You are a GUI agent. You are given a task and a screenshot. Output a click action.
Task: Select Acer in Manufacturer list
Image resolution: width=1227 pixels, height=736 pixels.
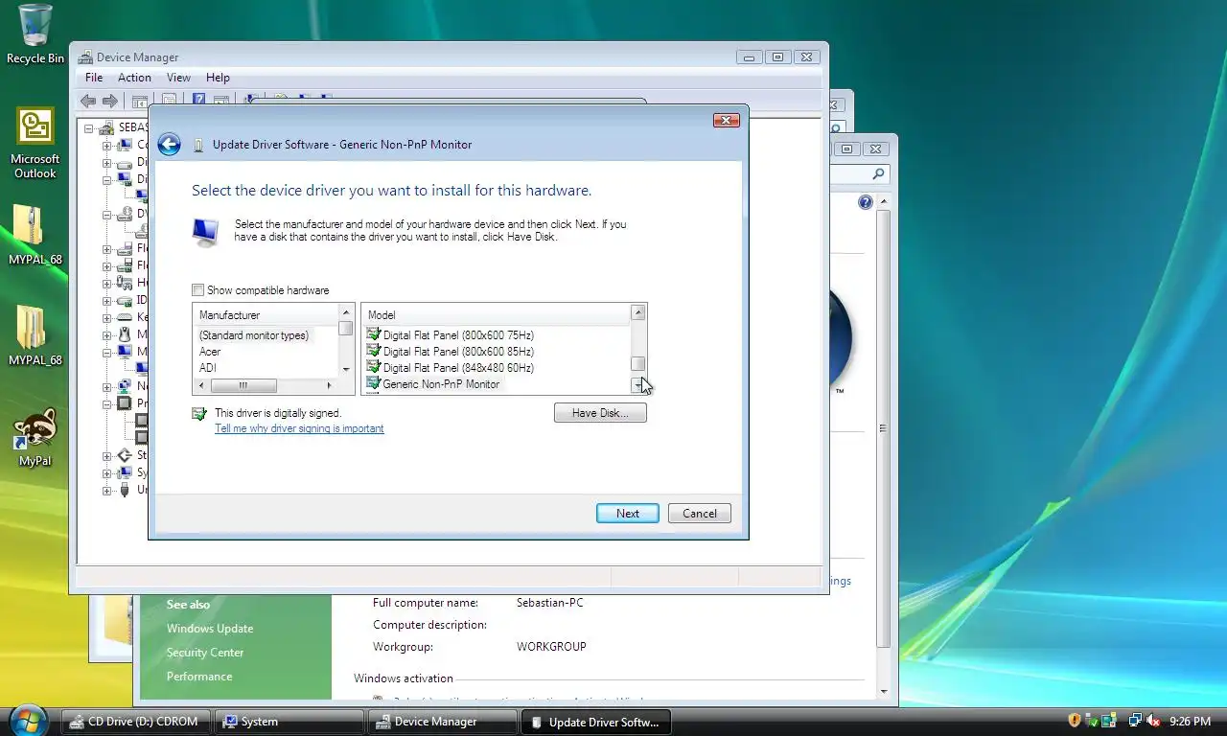coord(210,352)
